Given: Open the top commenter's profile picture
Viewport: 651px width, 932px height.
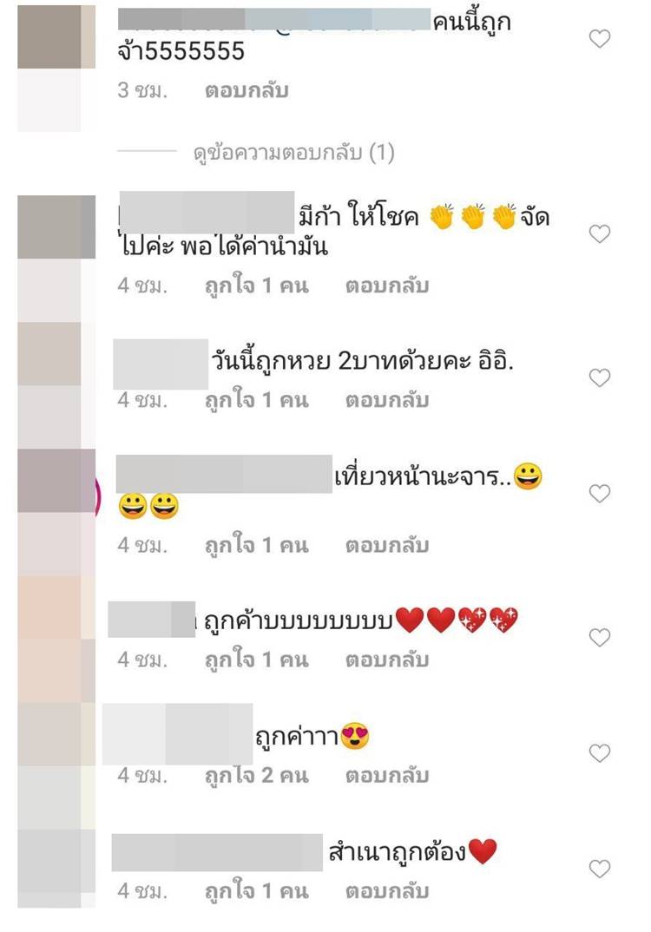Looking at the screenshot, I should (x=56, y=36).
